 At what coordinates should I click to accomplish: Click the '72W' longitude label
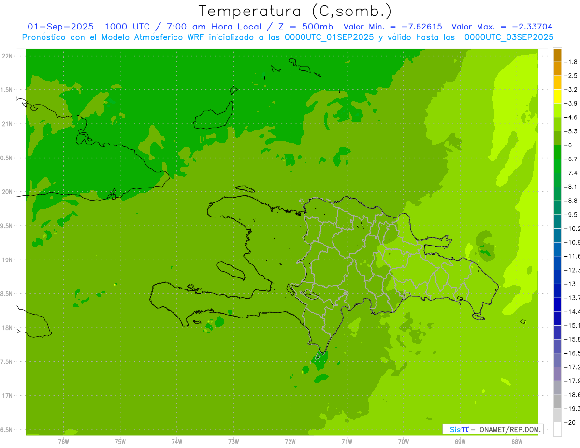click(290, 441)
